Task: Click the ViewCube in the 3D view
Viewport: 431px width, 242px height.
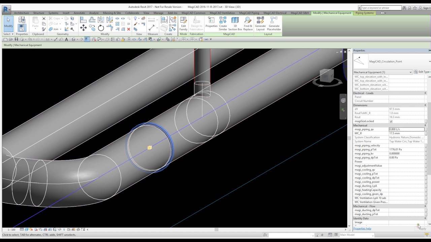Action: (x=326, y=77)
